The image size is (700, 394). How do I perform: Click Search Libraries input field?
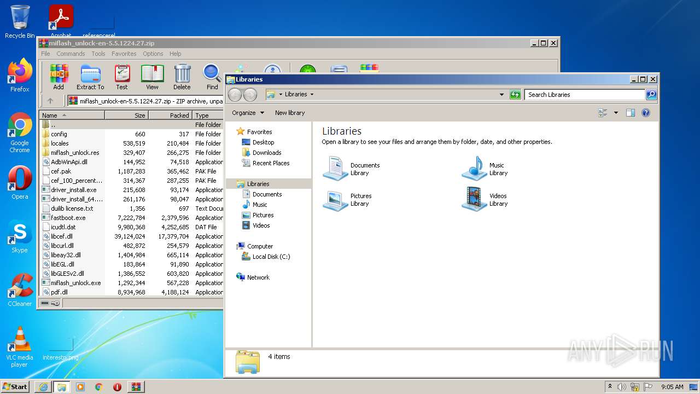[x=585, y=95]
